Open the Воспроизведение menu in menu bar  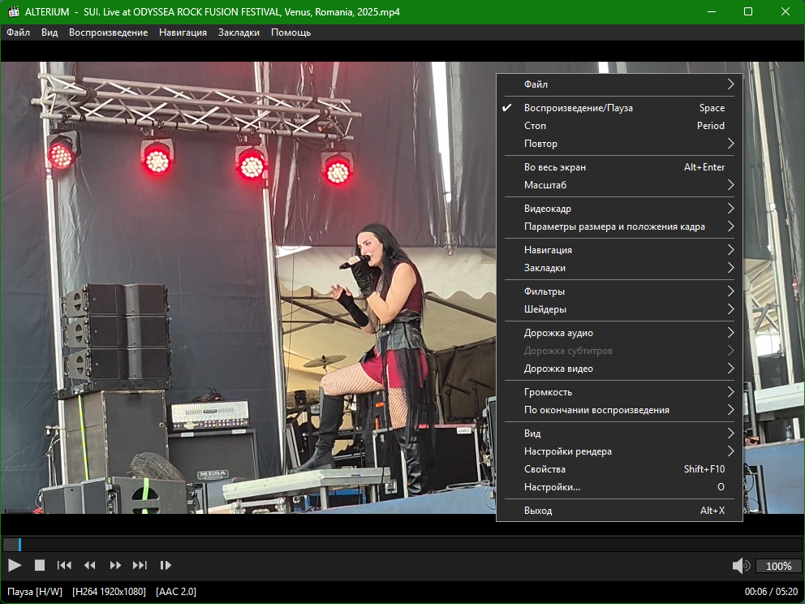pos(108,32)
